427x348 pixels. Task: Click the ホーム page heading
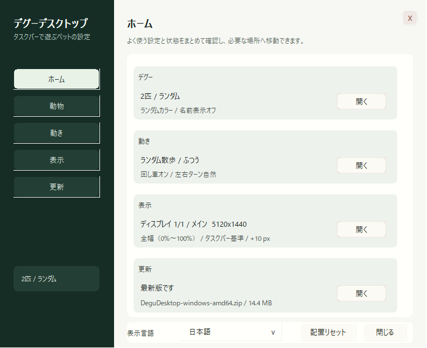point(140,24)
